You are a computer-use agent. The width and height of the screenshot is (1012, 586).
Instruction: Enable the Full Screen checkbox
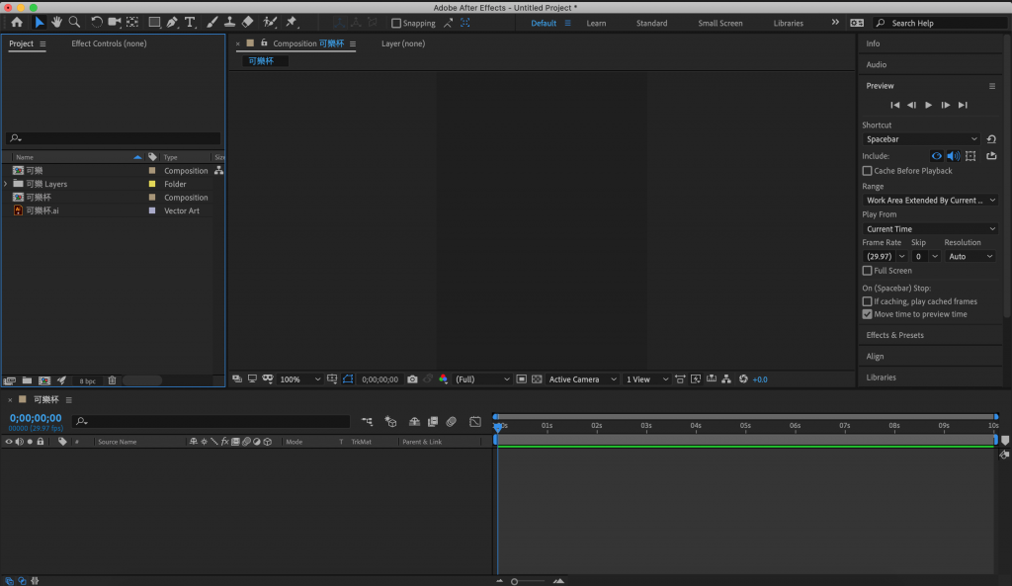pos(868,271)
